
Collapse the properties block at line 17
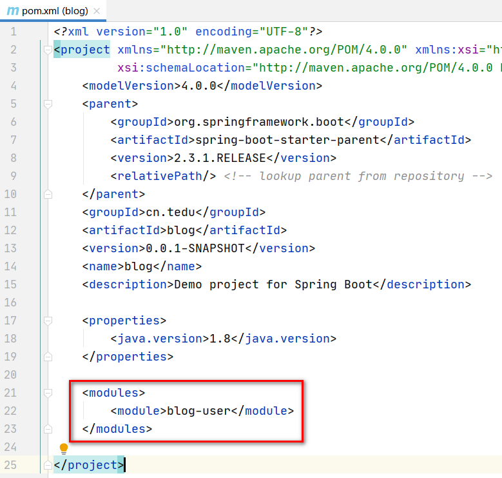pos(48,321)
